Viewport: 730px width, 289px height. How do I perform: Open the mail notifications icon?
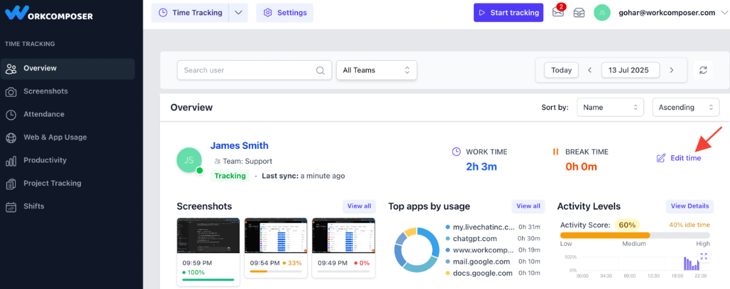click(558, 12)
